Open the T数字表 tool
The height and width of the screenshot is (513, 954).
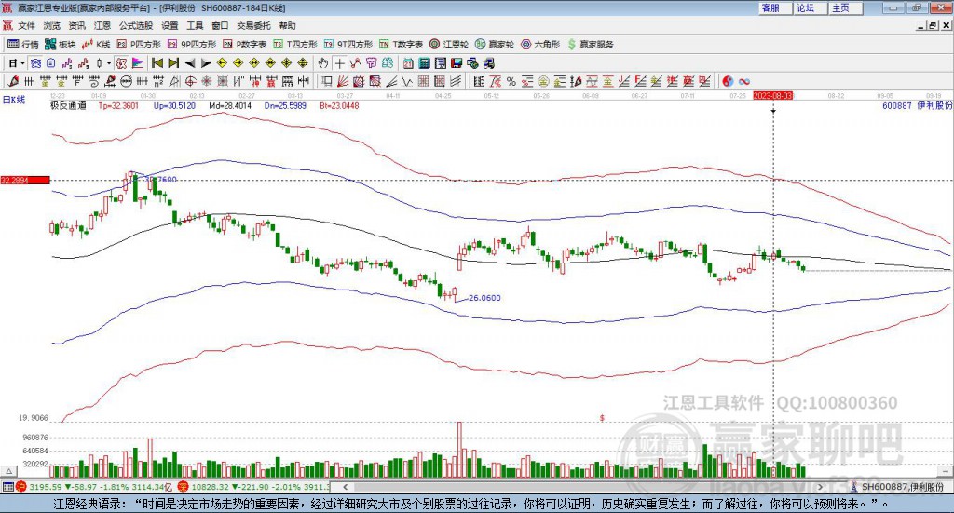click(x=401, y=45)
